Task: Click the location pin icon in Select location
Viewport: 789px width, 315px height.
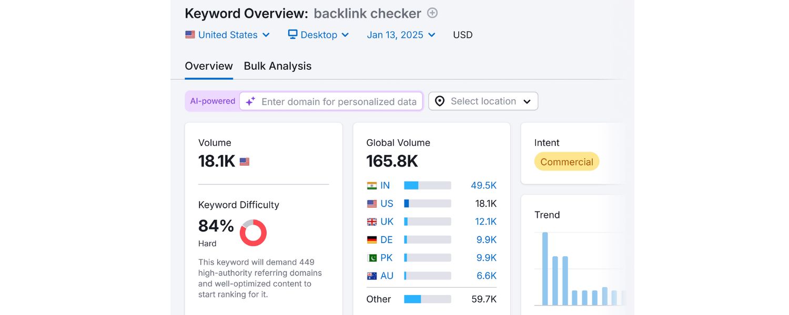Action: (440, 101)
